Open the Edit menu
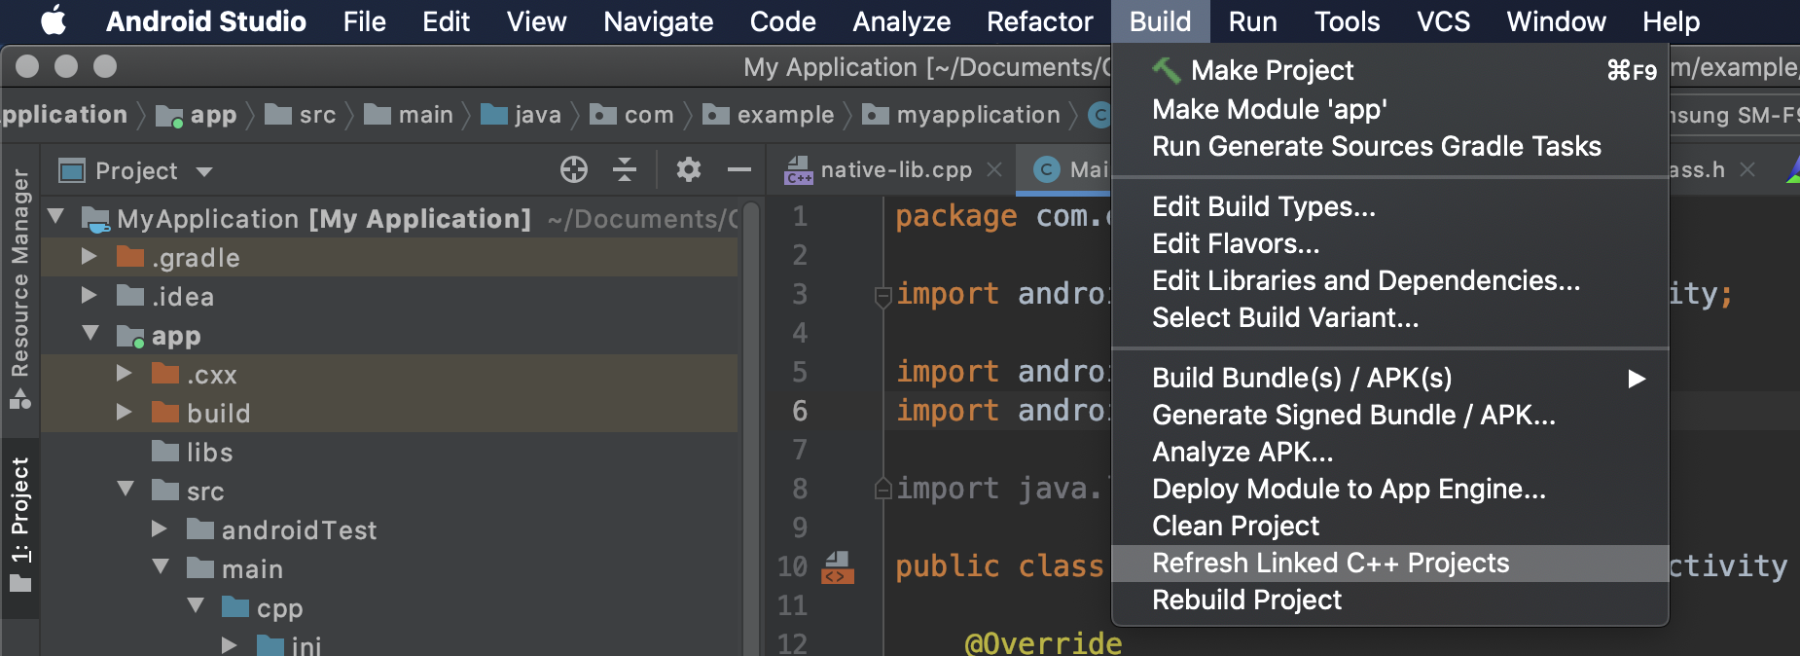 point(446,20)
